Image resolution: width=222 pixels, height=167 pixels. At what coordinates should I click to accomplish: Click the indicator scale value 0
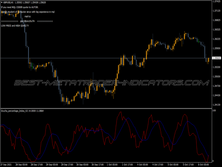[213, 161]
